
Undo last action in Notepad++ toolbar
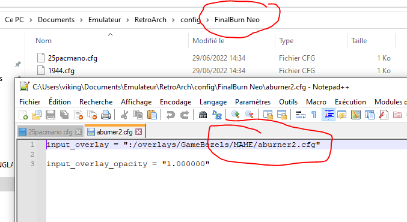tap(171, 115)
